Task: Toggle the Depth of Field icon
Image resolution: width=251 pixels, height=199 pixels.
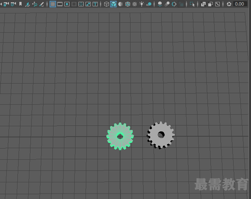Action: pos(181,4)
